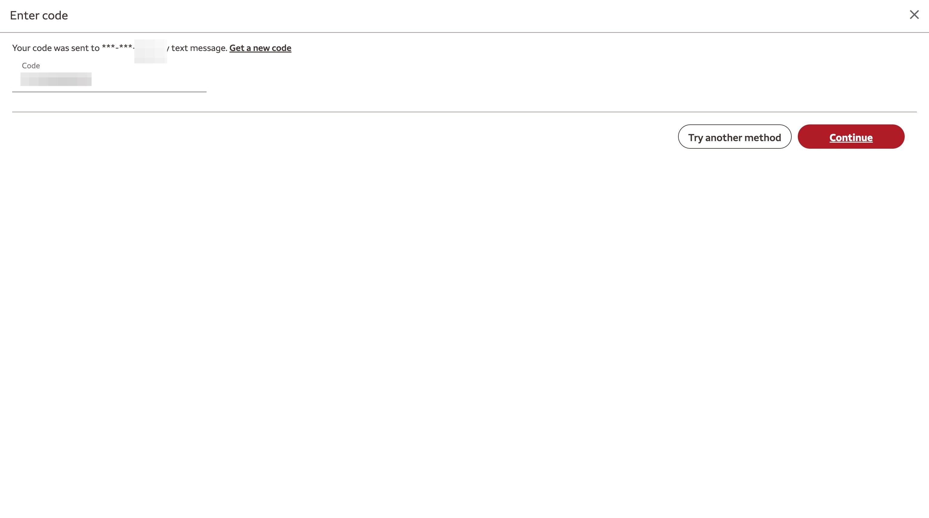The height and width of the screenshot is (518, 929).
Task: Click the blurred code value in field
Action: [x=56, y=79]
